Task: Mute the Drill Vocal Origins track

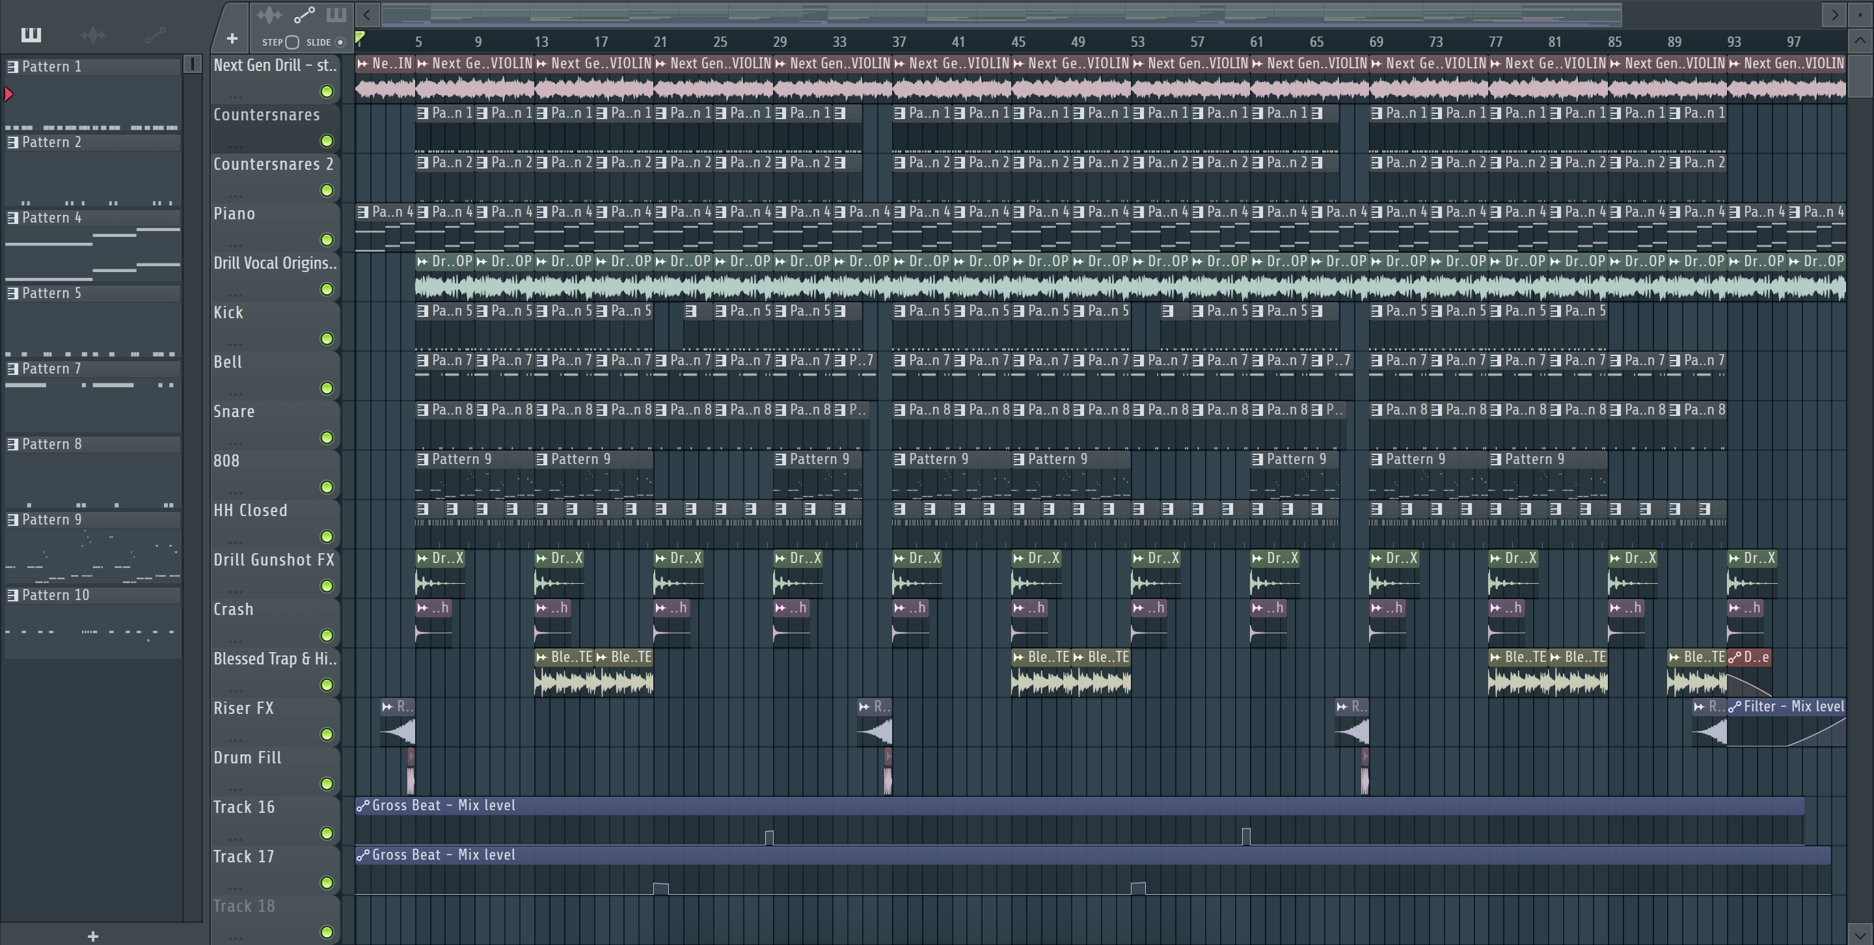Action: (327, 290)
